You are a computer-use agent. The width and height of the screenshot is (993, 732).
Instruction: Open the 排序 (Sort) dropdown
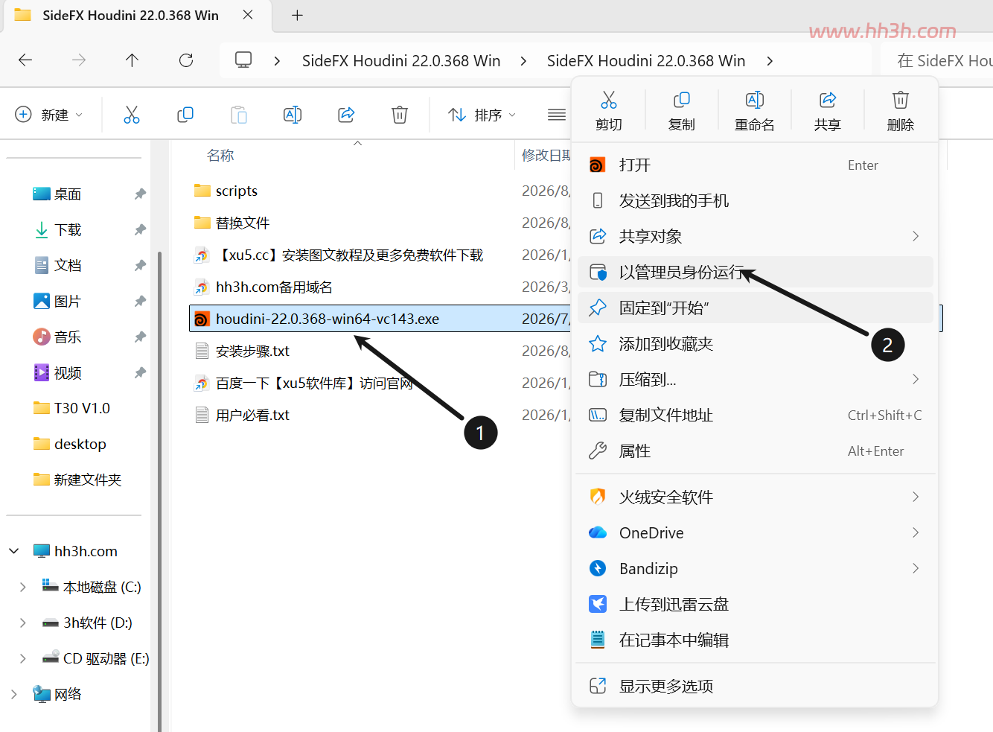coord(482,115)
